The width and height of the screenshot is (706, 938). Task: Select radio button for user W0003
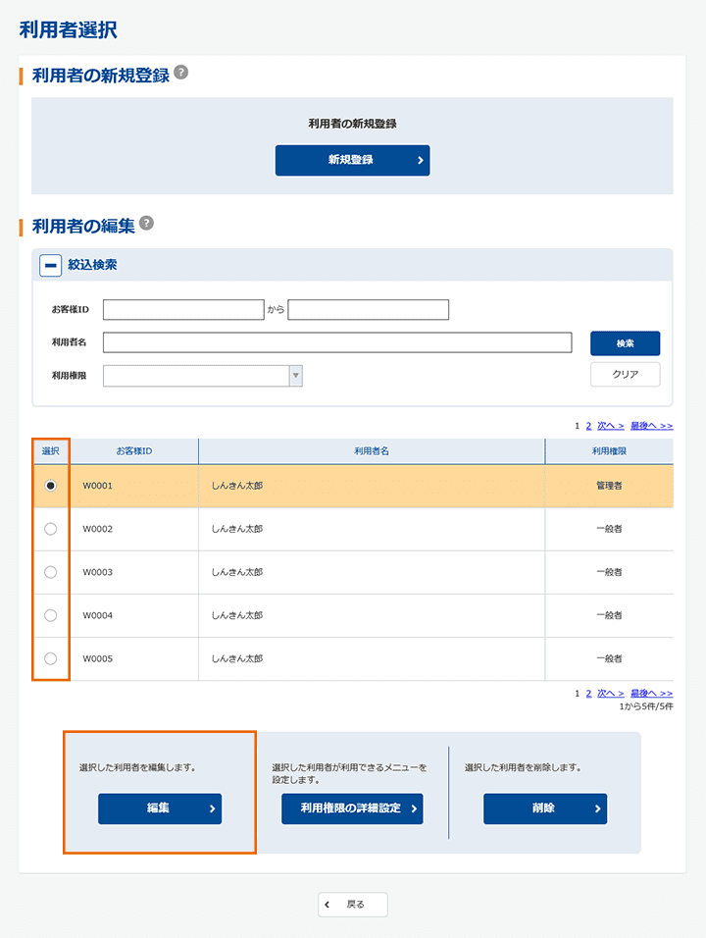(51, 572)
